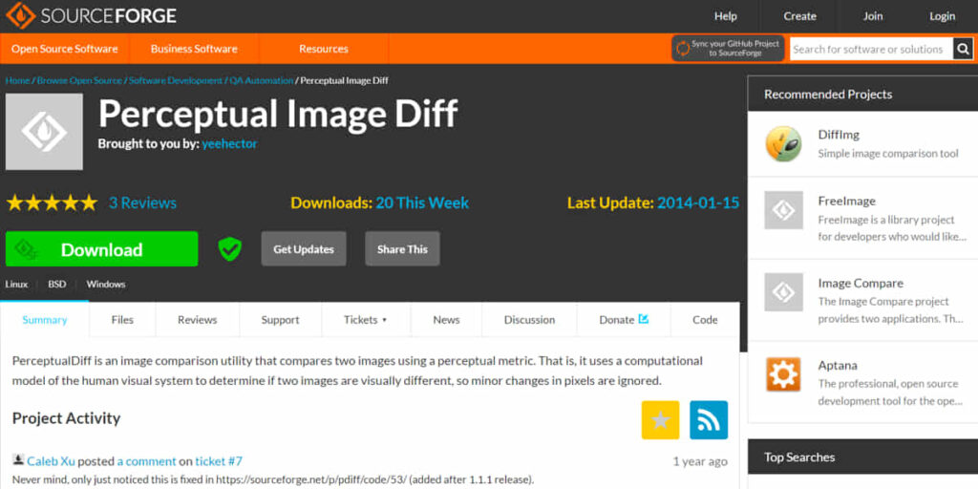Open the blue RSS feed icon
The height and width of the screenshot is (489, 978).
(x=709, y=420)
